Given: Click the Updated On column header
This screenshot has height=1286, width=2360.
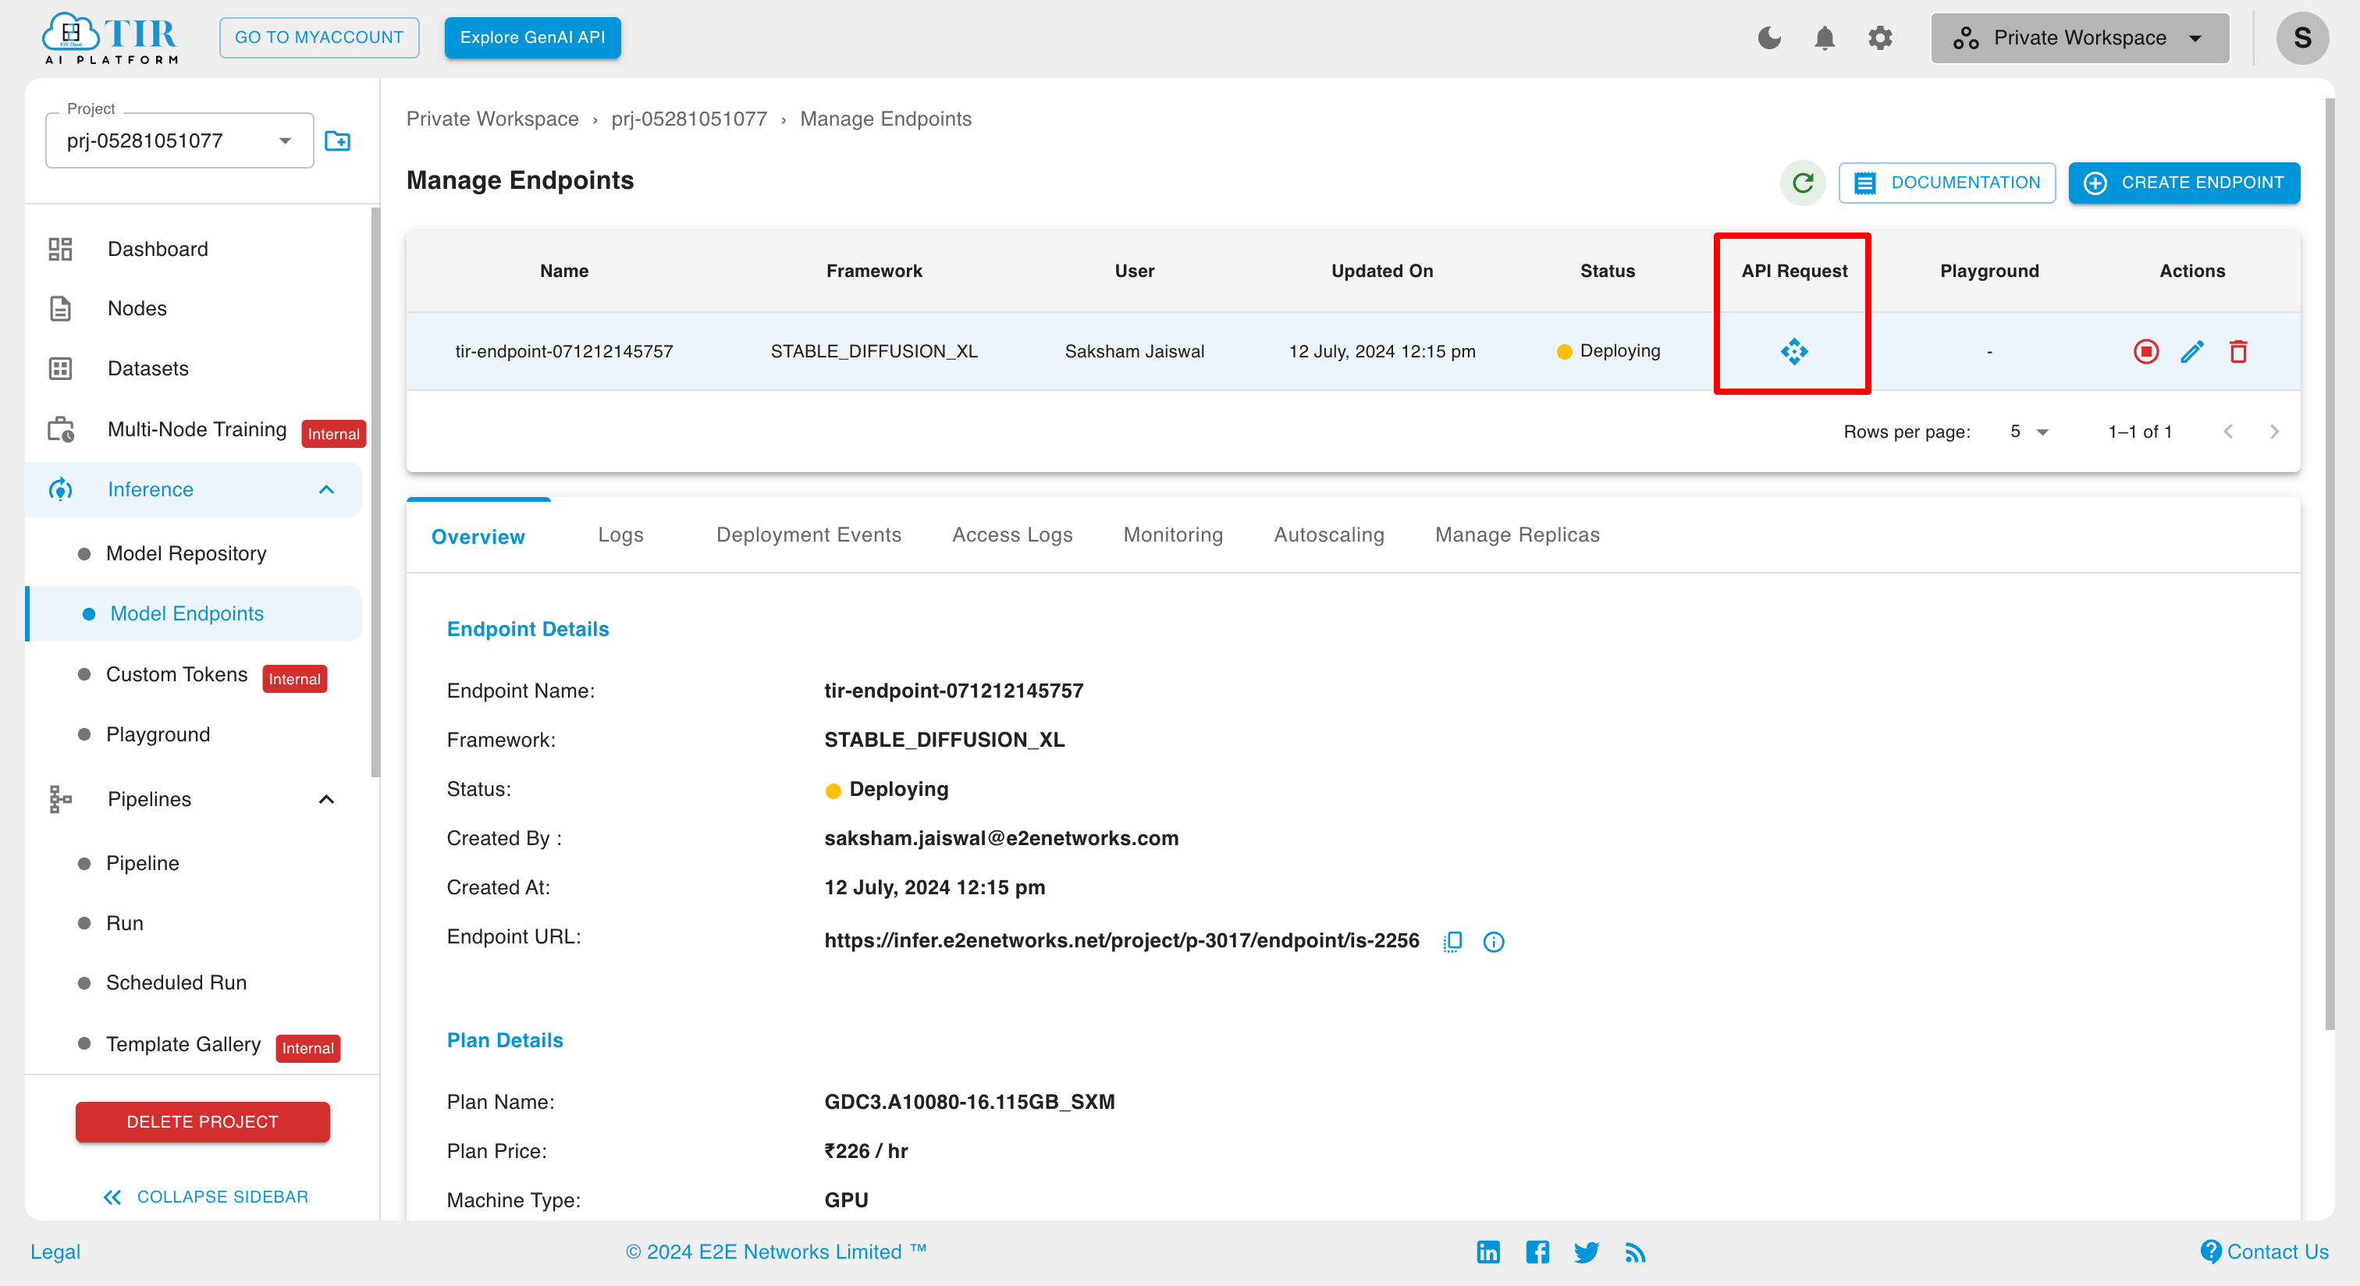Looking at the screenshot, I should click(x=1381, y=271).
